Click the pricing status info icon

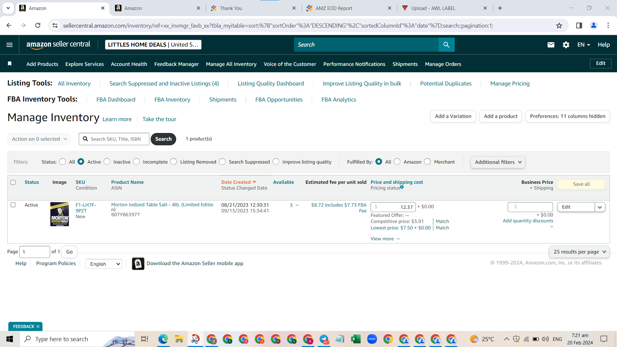pos(402,187)
